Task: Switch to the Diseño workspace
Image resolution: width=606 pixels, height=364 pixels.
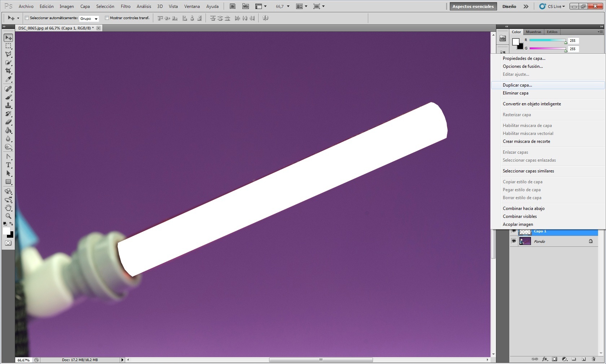Action: (509, 6)
